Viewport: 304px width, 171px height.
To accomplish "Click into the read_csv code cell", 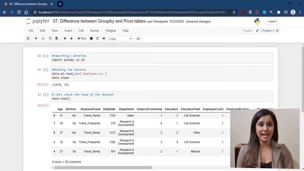I will click(162, 74).
